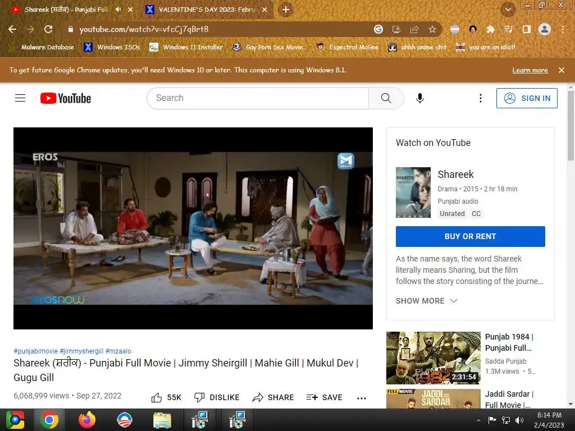
Task: Switch to the VALENTINE'S DAY 2023 tab
Action: (206, 10)
